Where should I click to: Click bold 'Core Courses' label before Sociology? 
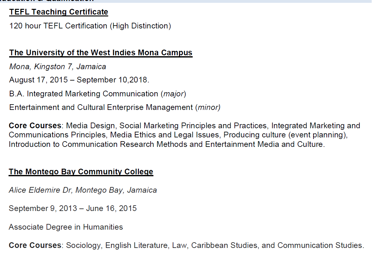pos(35,245)
